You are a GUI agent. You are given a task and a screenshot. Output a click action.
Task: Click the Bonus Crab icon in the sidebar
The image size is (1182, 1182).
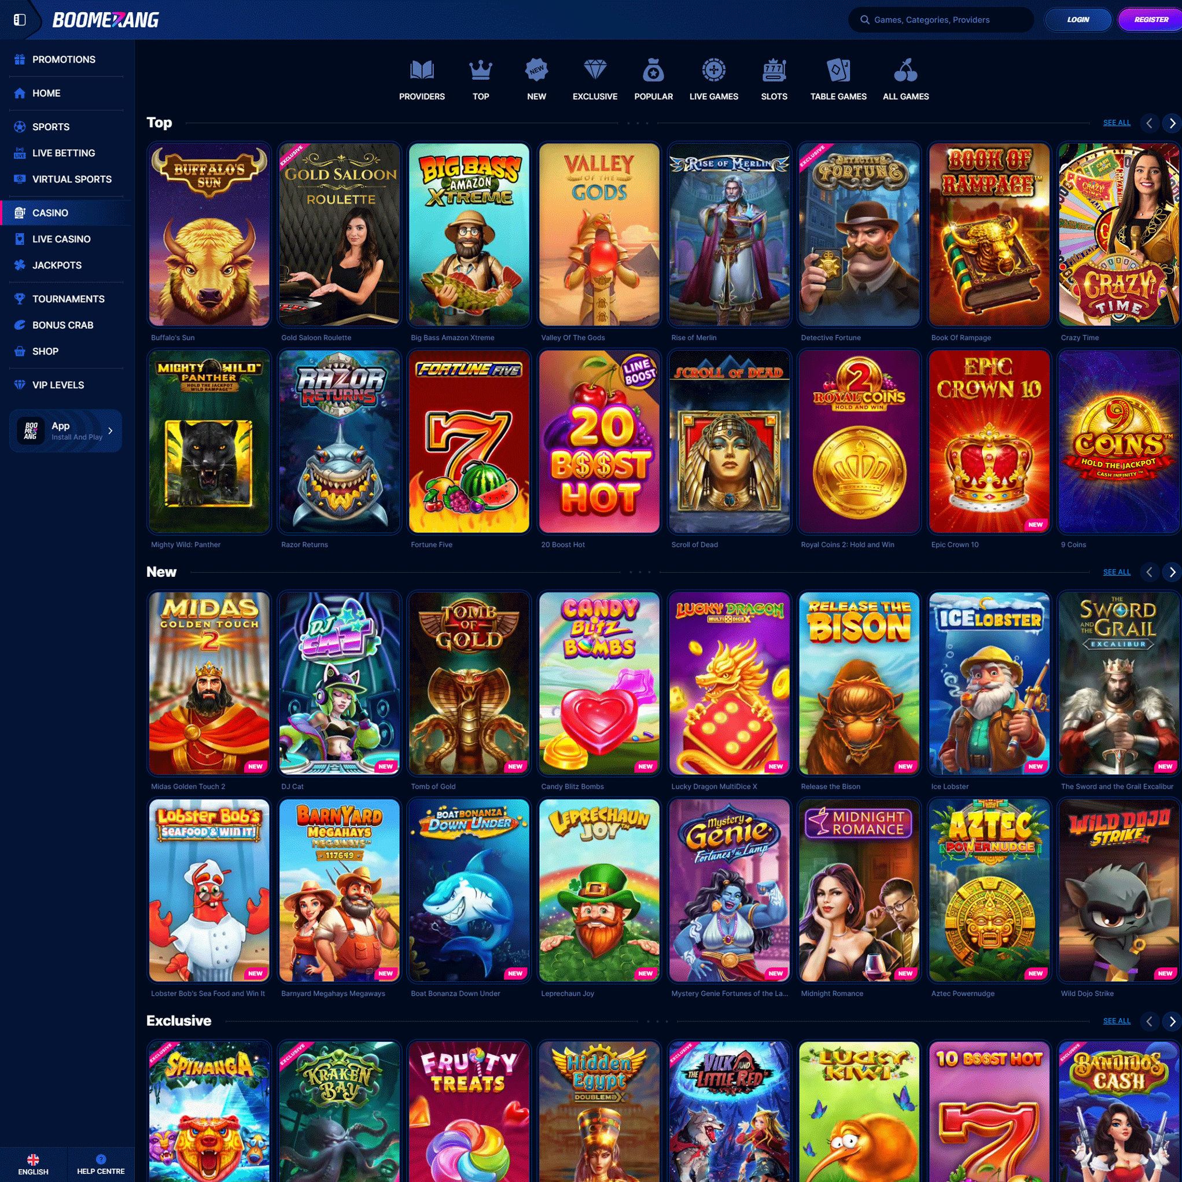[20, 325]
